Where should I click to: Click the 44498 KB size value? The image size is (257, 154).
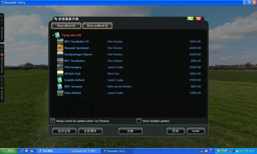pos(195,48)
